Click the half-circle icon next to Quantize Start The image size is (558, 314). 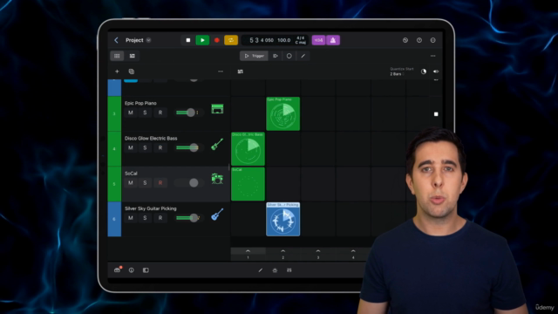click(424, 72)
